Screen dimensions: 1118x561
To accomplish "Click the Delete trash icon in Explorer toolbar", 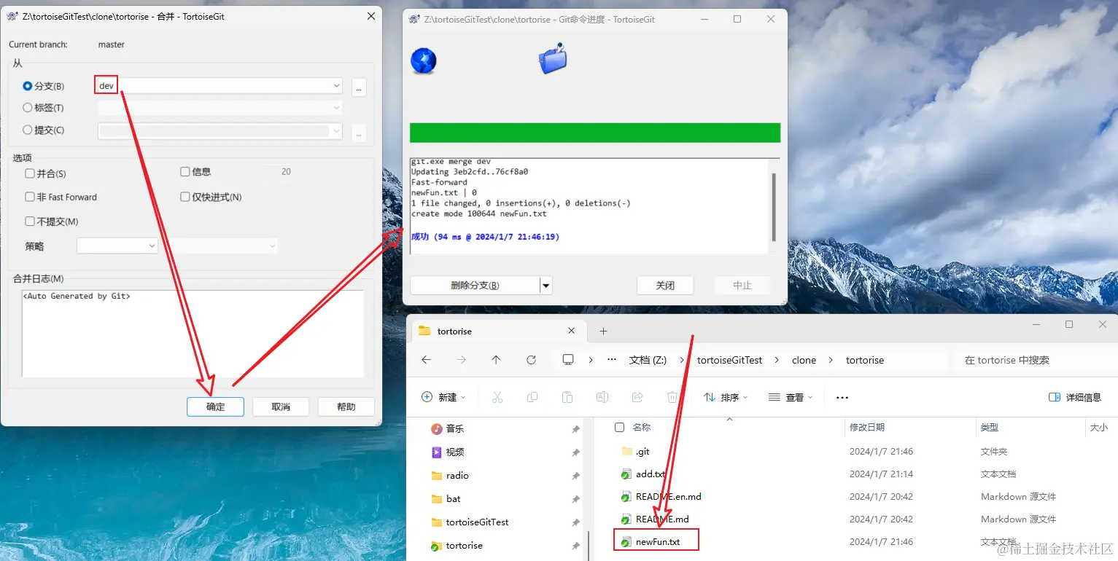I will (x=672, y=397).
